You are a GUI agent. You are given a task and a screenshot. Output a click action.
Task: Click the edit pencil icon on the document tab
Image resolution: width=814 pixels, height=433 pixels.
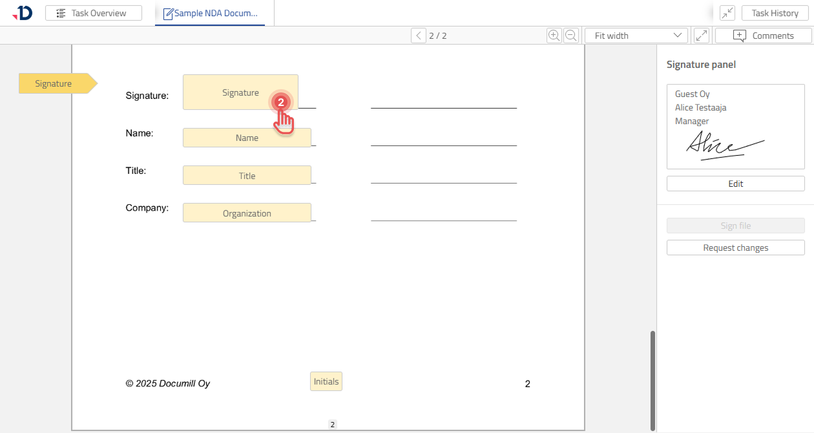coord(167,13)
